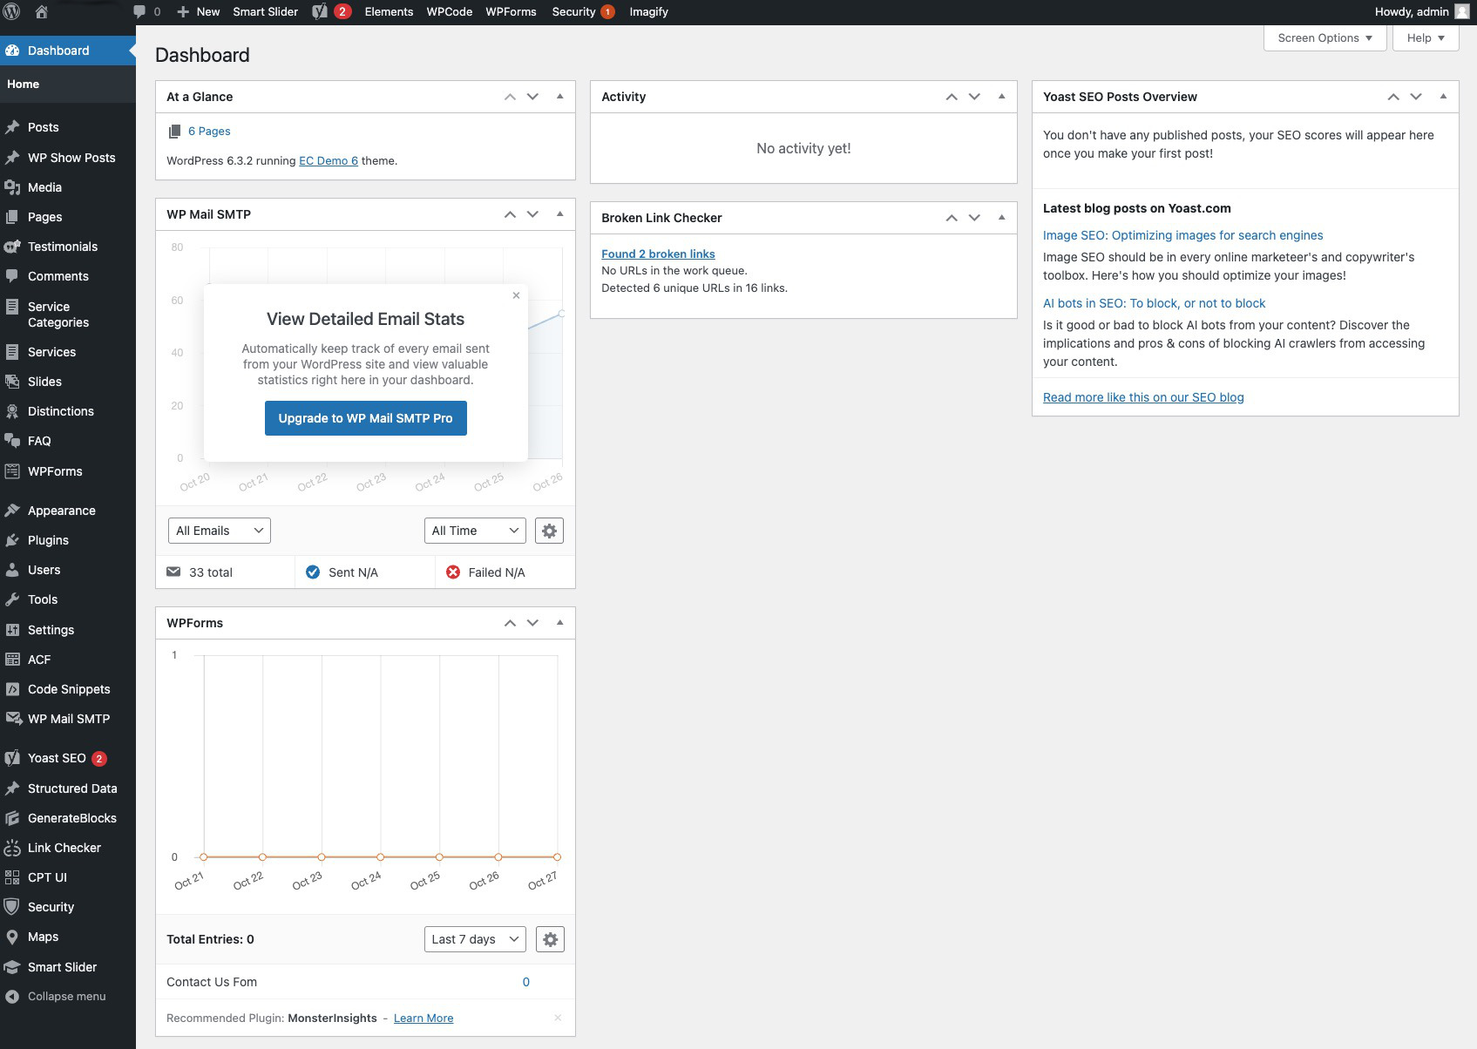Open Users menu item
Screen dimensions: 1477x1049
pyautogui.click(x=68, y=570)
